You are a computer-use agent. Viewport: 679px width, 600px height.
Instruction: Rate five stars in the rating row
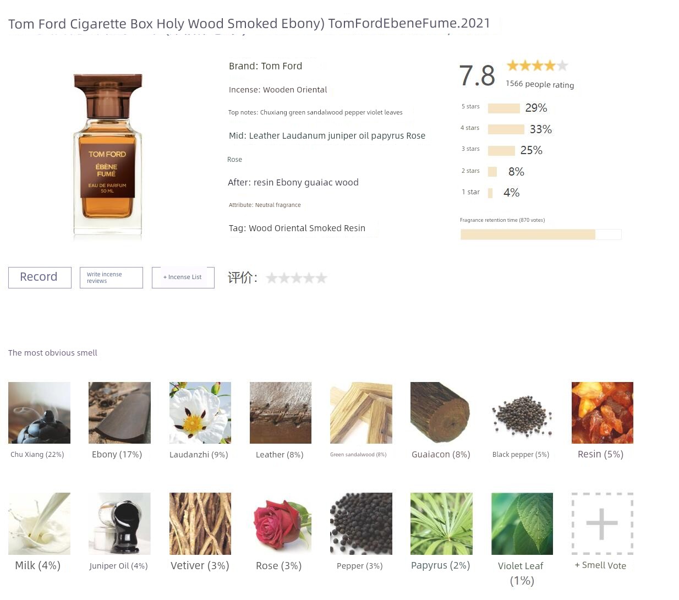(321, 278)
